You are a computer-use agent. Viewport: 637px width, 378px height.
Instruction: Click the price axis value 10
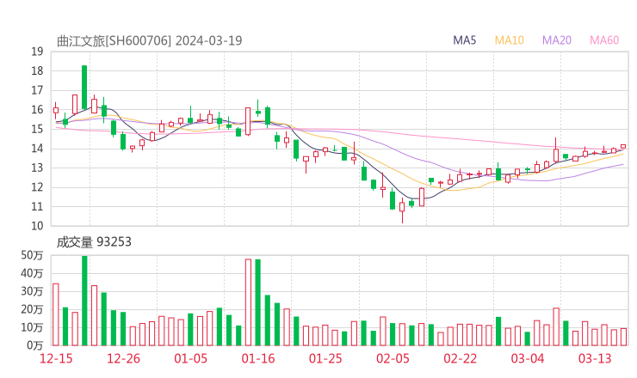[x=37, y=226]
